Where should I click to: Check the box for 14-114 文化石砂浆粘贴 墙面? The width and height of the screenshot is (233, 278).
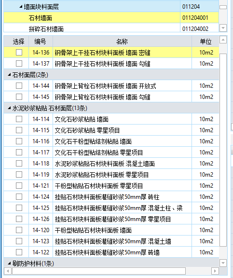tap(19, 119)
